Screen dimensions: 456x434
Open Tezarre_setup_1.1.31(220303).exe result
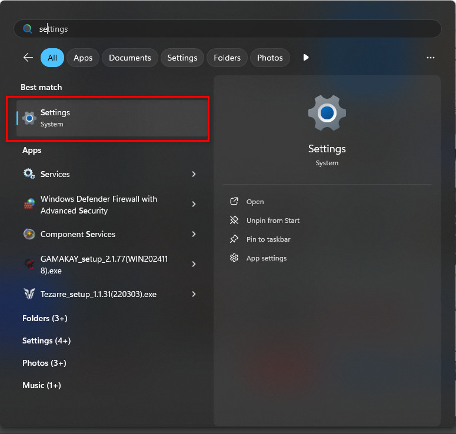click(x=109, y=294)
